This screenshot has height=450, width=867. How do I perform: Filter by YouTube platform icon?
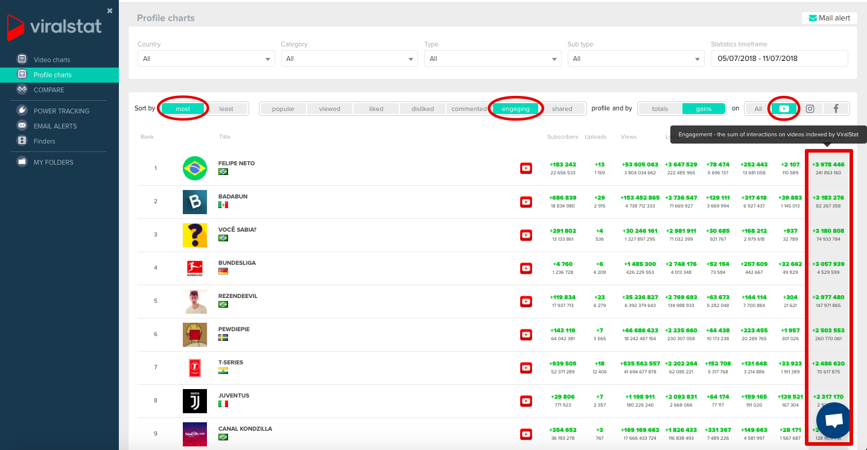[784, 109]
